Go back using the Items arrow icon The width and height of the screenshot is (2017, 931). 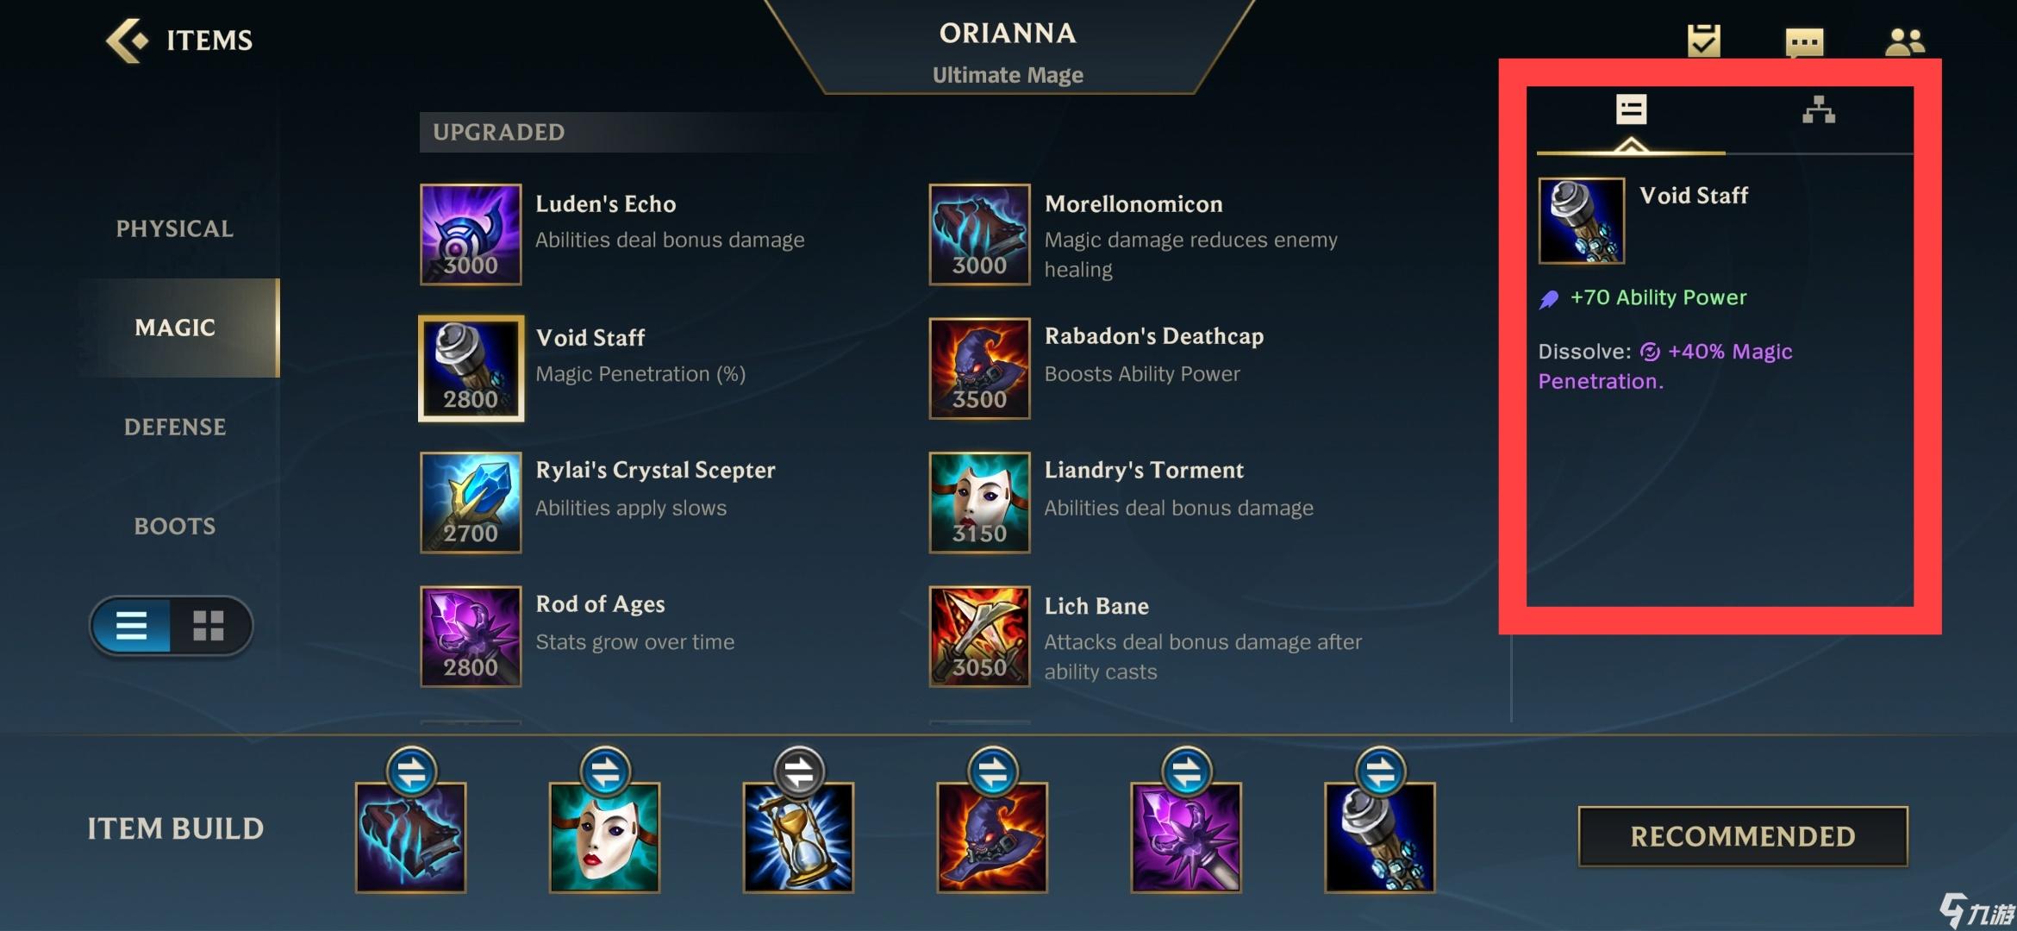point(127,41)
